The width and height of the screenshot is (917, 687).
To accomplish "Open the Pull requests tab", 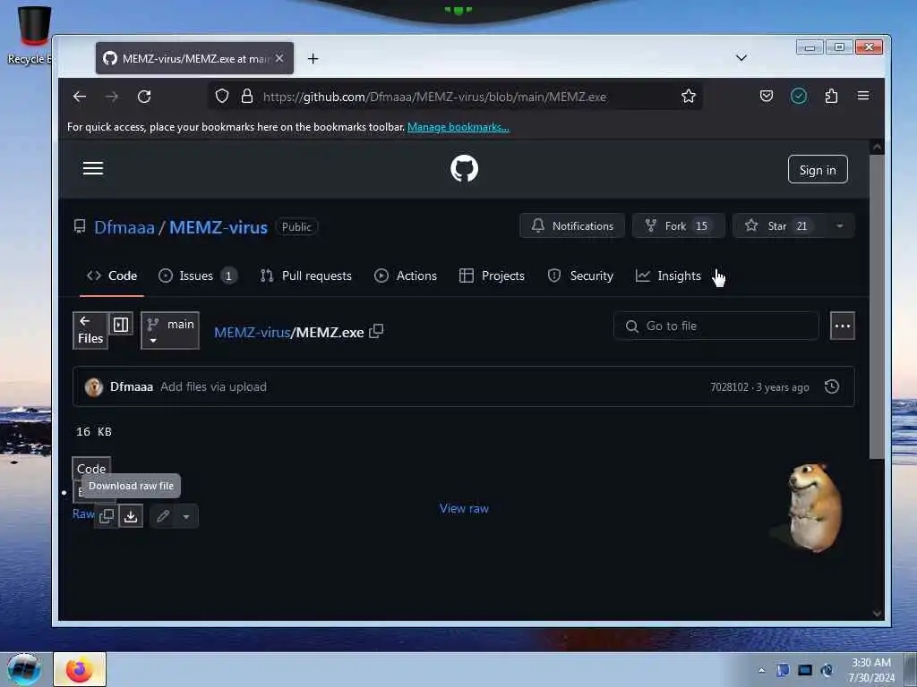I will [x=306, y=276].
